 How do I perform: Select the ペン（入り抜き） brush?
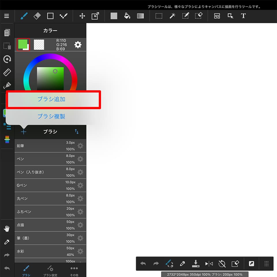coord(50,172)
